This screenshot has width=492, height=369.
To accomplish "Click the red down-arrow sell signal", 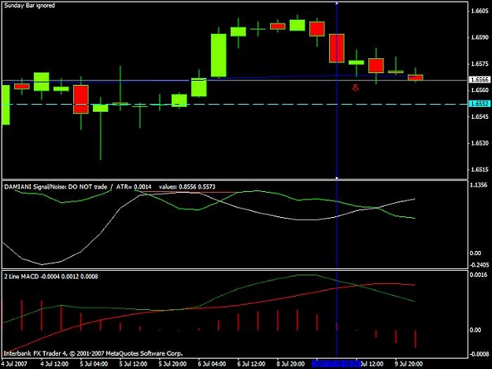I will (x=355, y=88).
